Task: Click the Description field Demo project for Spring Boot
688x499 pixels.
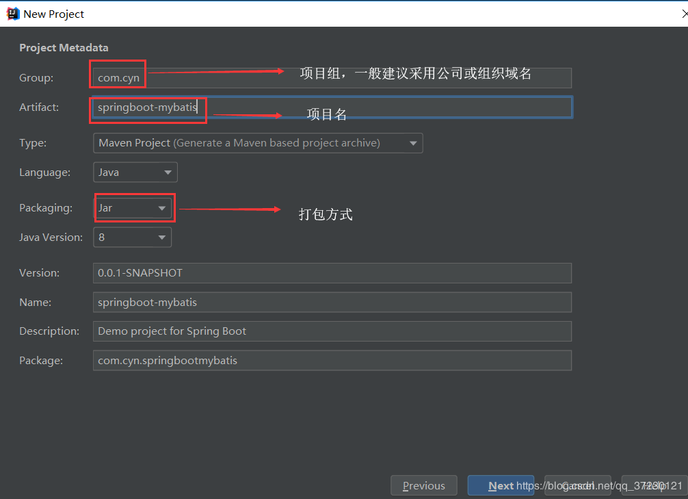Action: (x=332, y=331)
